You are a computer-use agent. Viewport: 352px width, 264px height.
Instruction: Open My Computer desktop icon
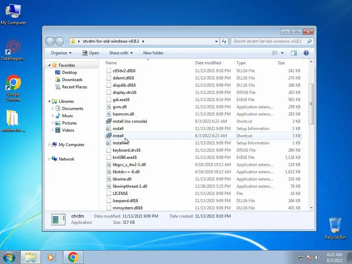[x=13, y=14]
